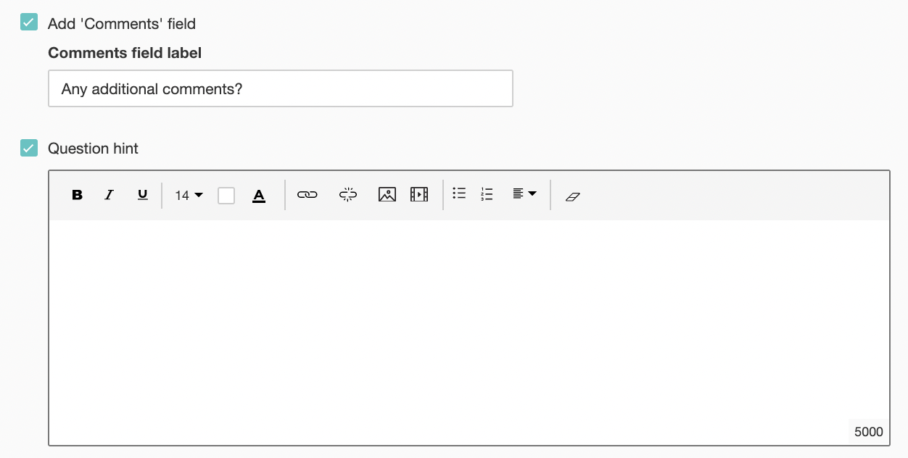908x458 pixels.
Task: Open the white background color swatch
Action: pos(226,196)
